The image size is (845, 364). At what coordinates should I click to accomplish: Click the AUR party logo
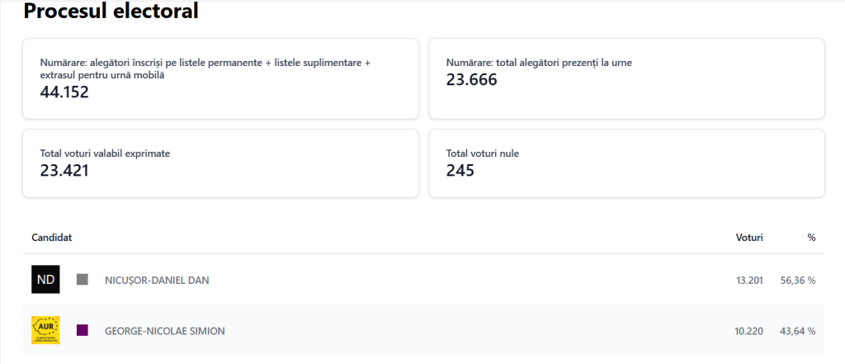(x=46, y=330)
